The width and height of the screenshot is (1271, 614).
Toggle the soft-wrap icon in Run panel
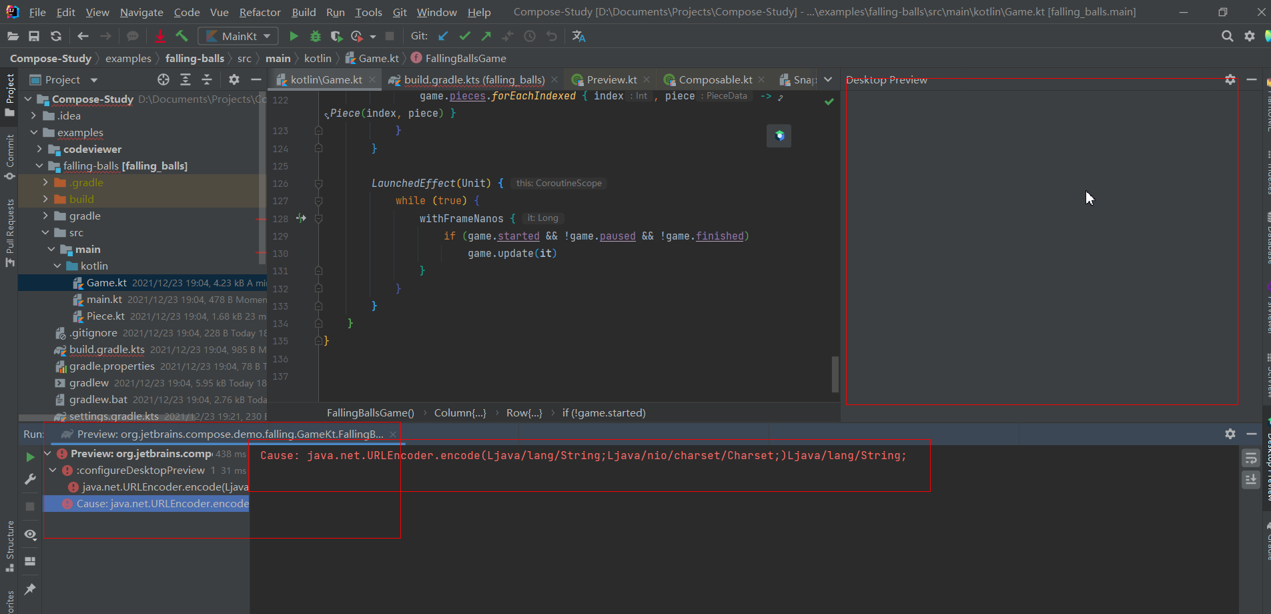[1252, 458]
